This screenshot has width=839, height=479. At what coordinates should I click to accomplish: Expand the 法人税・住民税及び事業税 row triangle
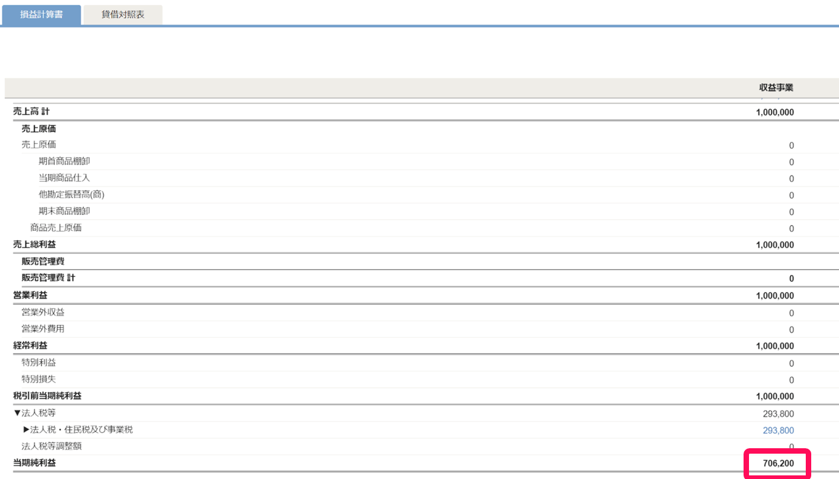click(26, 430)
